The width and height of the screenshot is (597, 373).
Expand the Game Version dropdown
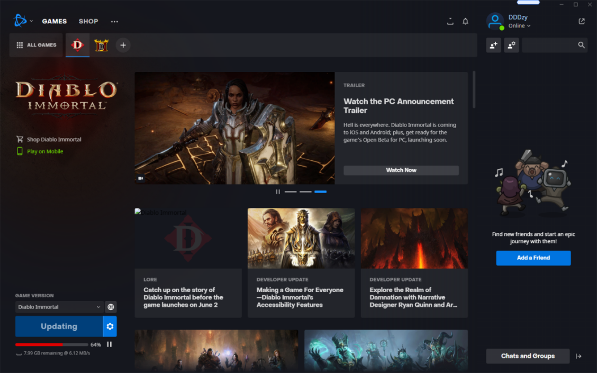pyautogui.click(x=59, y=307)
